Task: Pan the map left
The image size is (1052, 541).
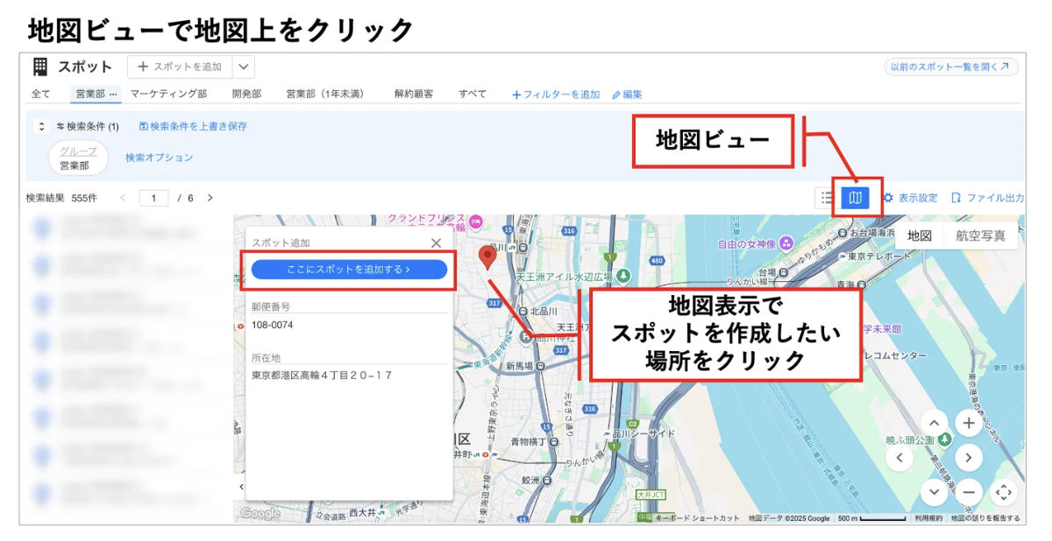Action: point(899,457)
